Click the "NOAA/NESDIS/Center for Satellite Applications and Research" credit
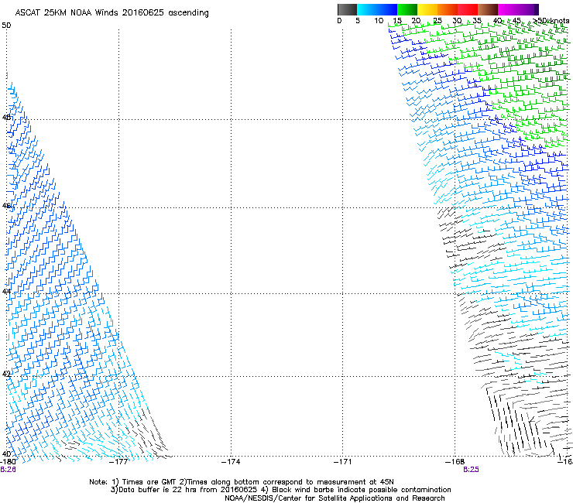 click(335, 498)
